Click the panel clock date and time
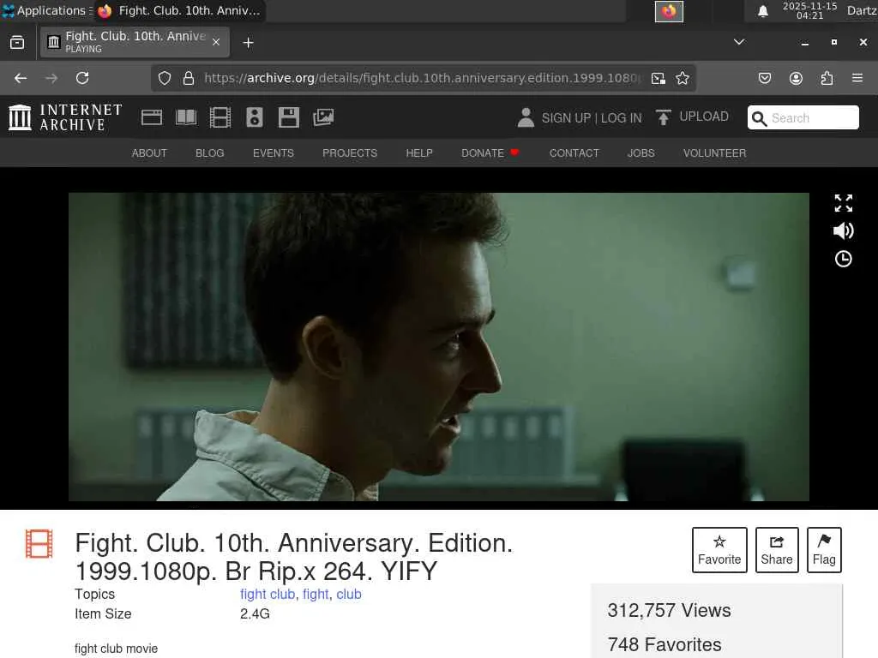 point(809,10)
